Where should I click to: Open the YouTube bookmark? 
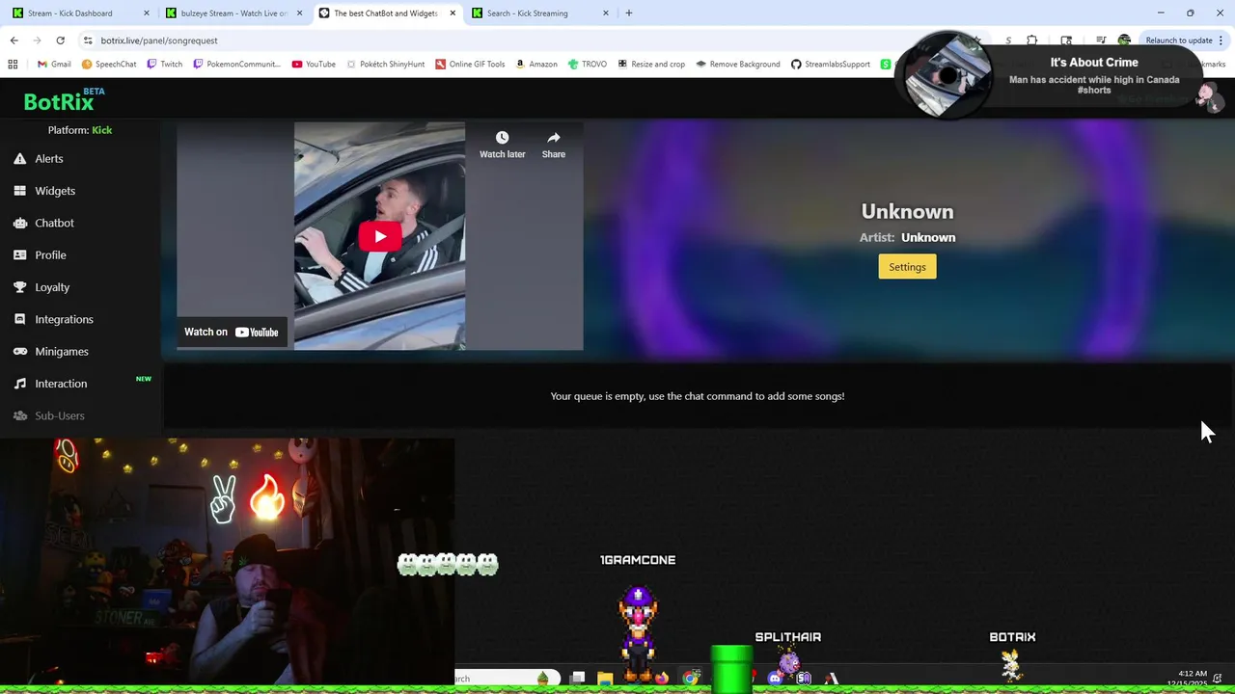(x=313, y=65)
